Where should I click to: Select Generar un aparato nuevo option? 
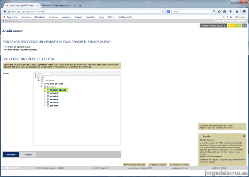tap(5, 47)
